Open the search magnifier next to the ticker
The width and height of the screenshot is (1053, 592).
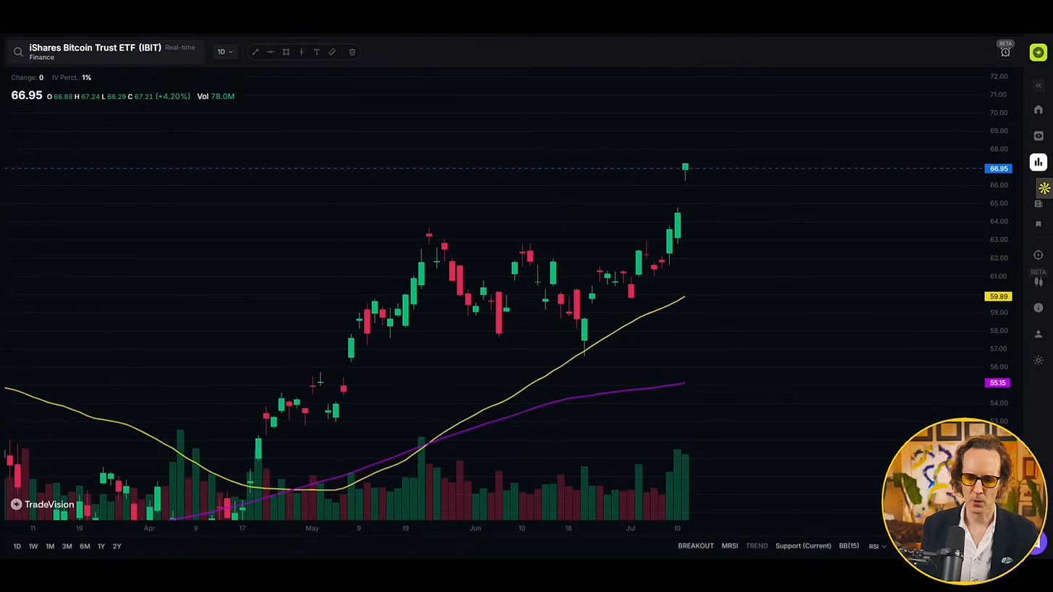(x=18, y=51)
